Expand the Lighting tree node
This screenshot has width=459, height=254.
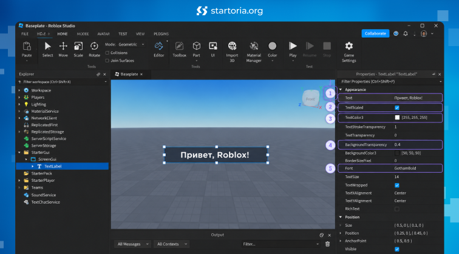pos(19,104)
